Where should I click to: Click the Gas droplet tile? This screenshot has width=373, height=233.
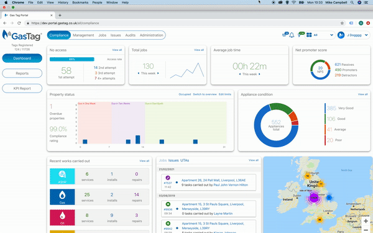62,197
